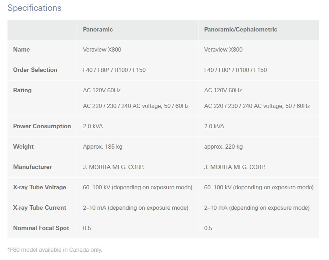
Task: Click the Order Selection row label
Action: pyautogui.click(x=35, y=70)
